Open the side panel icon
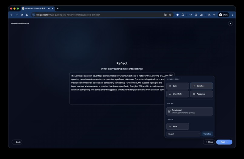 tap(196, 15)
